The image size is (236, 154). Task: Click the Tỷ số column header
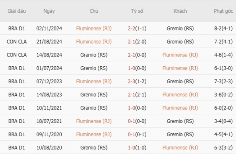pyautogui.click(x=137, y=11)
